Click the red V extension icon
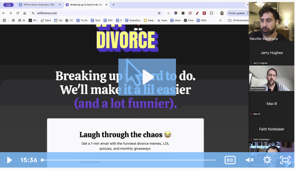Image resolution: width=295 pixels, height=170 pixels. click(204, 13)
